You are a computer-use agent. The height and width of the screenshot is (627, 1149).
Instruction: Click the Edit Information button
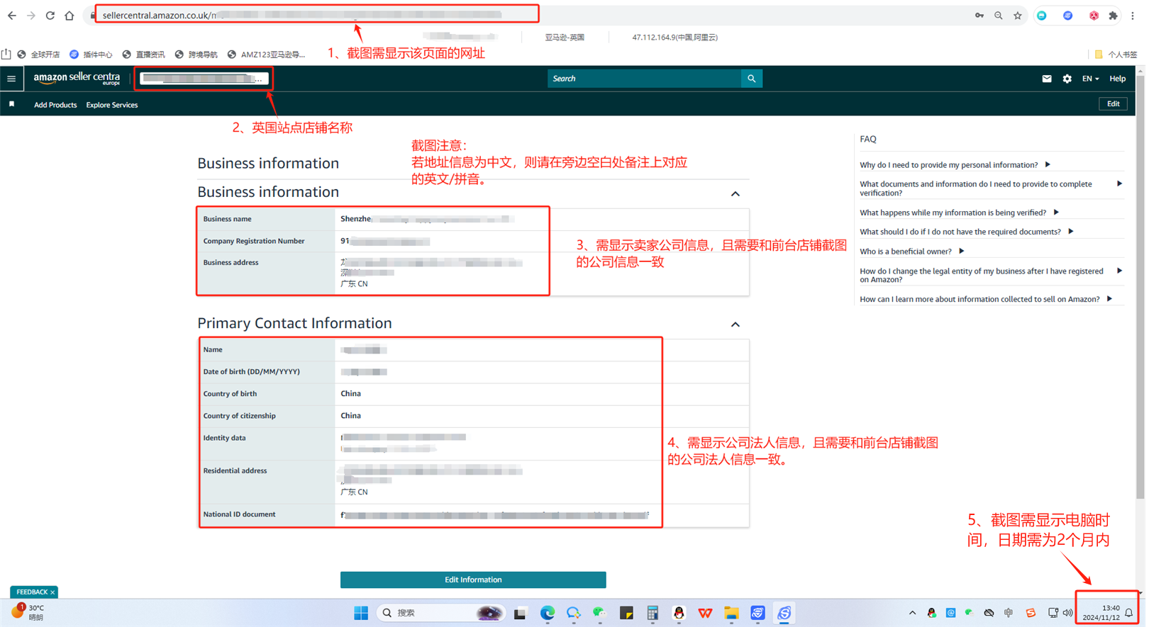(x=472, y=580)
